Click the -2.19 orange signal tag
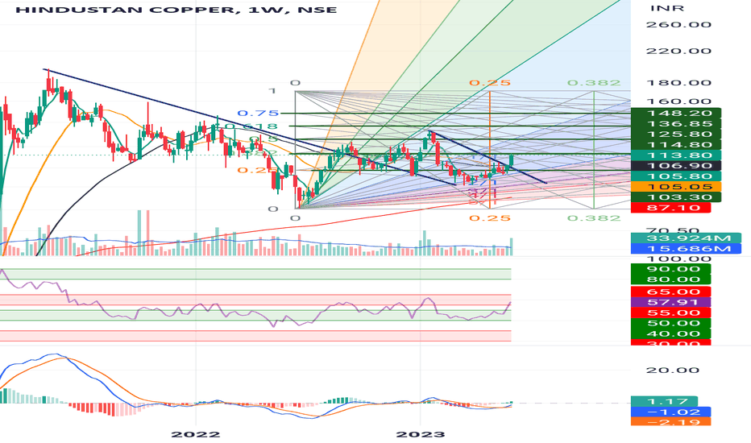751x443 pixels. pyautogui.click(x=671, y=422)
